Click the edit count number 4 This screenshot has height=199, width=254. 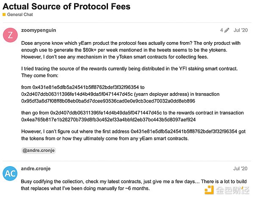[221, 30]
